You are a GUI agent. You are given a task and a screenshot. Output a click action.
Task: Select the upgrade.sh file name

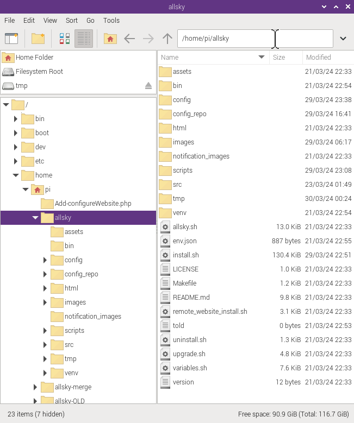(x=189, y=354)
